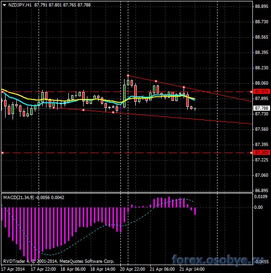Click the lower trendline's middle anchor point
The image size is (271, 273).
pos(84,110)
